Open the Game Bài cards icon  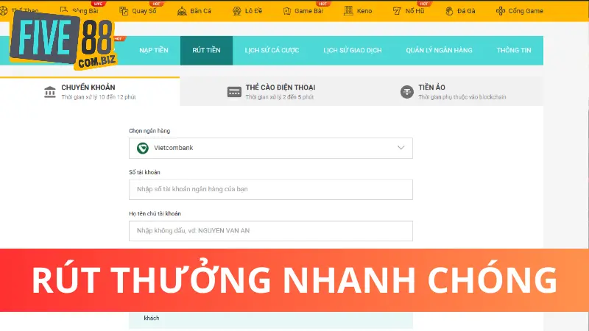[x=287, y=11]
